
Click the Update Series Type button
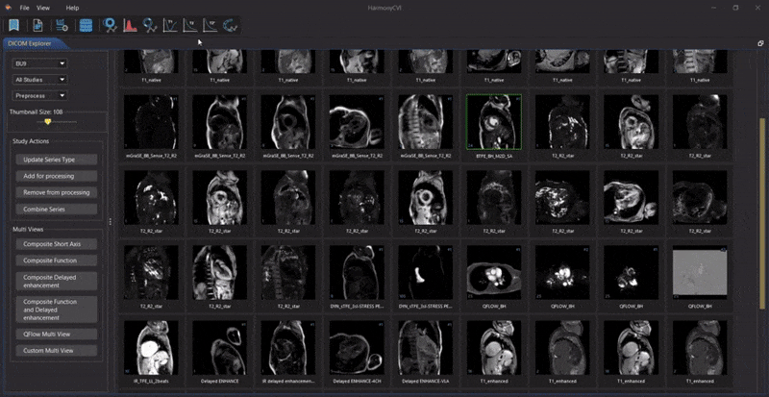57,160
